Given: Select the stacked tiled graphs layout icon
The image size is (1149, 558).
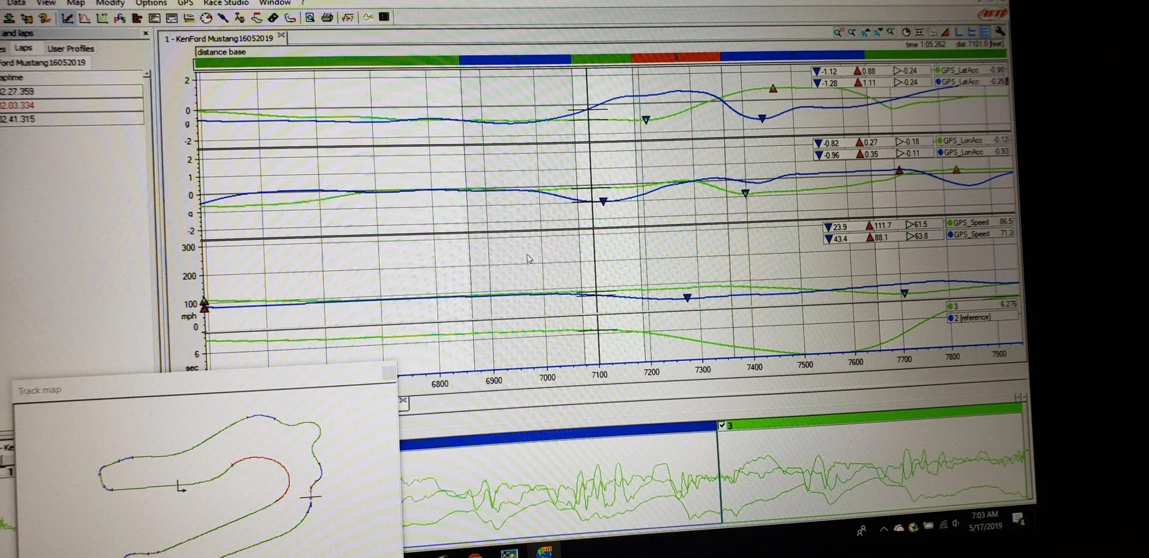Looking at the screenshot, I should pos(985,32).
